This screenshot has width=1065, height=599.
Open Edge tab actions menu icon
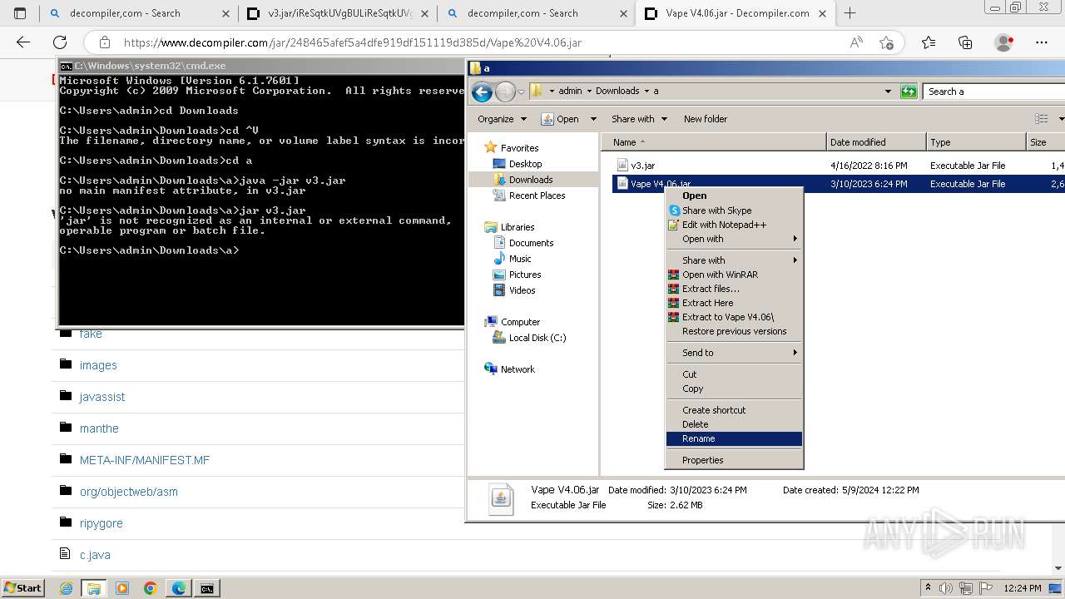(20, 13)
